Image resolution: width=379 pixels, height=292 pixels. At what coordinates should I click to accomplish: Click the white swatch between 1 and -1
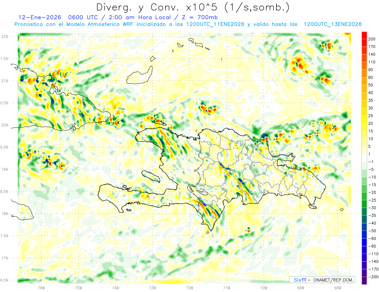(364, 158)
